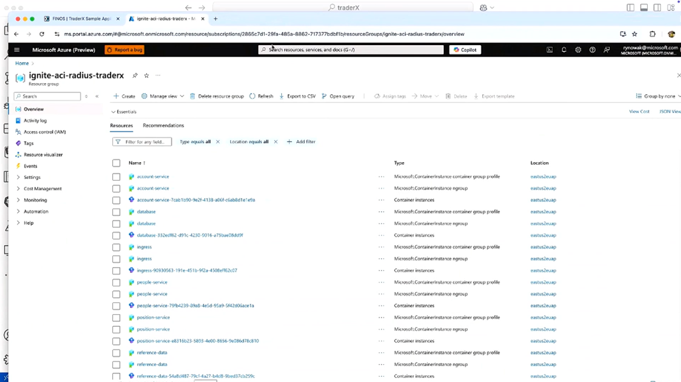The width and height of the screenshot is (681, 382).
Task: Open more options next to resource group title
Action: [x=158, y=76]
